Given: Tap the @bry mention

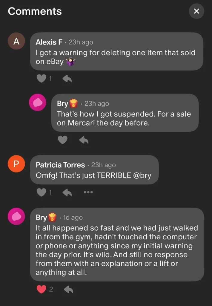Looking at the screenshot, I should 141,175.
